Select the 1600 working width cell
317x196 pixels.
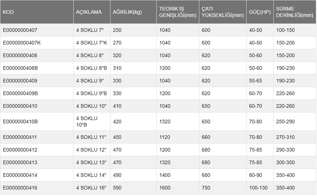165,188
